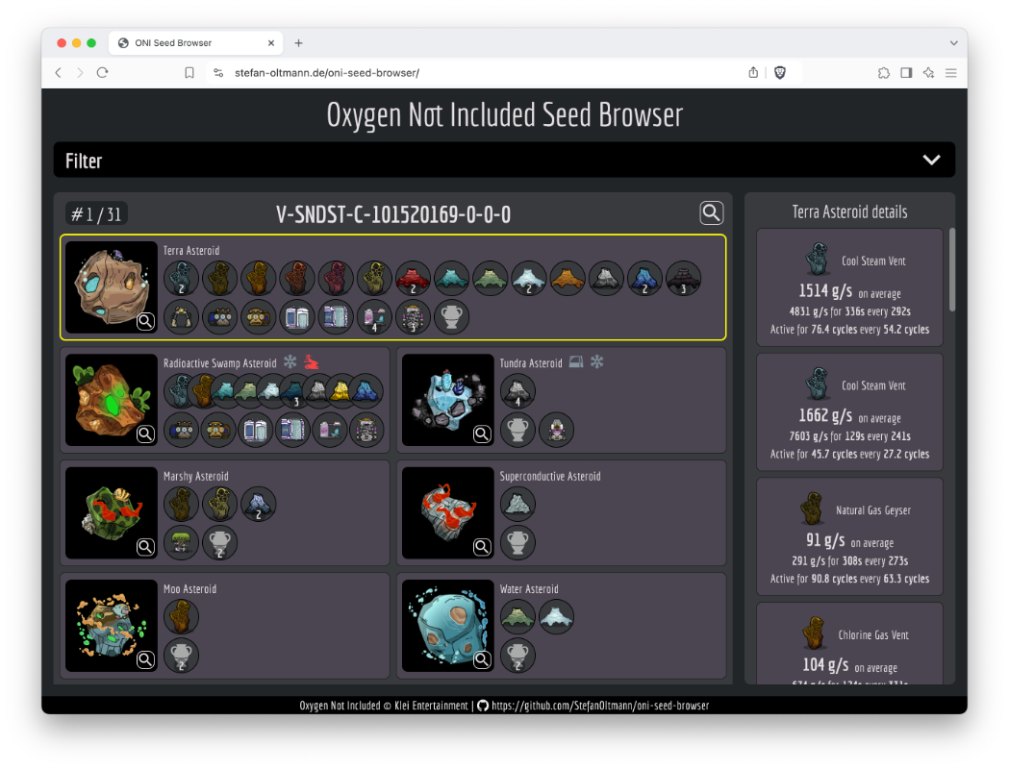Click the '1514 g/s' Cool Steam Vent value
This screenshot has height=769, width=1009.
pyautogui.click(x=825, y=291)
